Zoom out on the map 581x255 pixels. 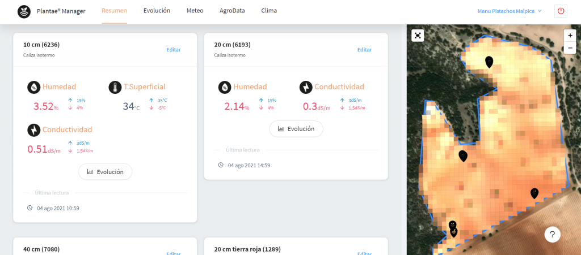570,47
